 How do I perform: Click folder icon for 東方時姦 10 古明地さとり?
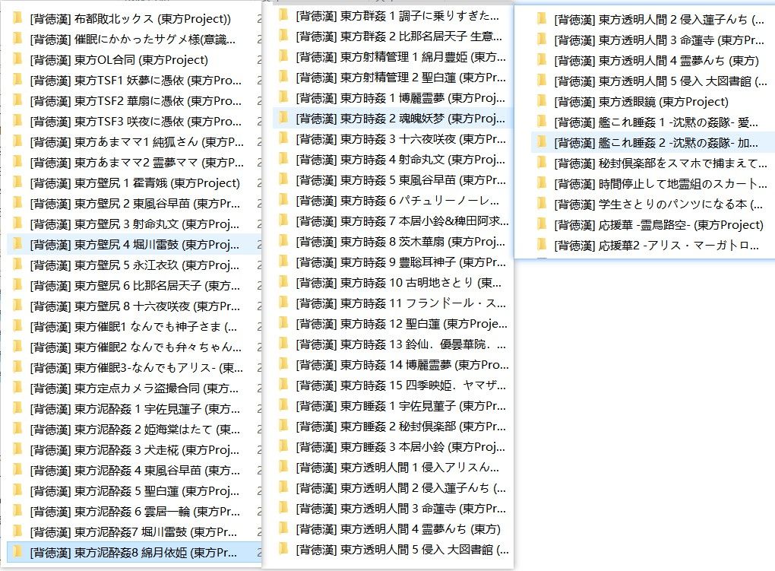(x=283, y=282)
